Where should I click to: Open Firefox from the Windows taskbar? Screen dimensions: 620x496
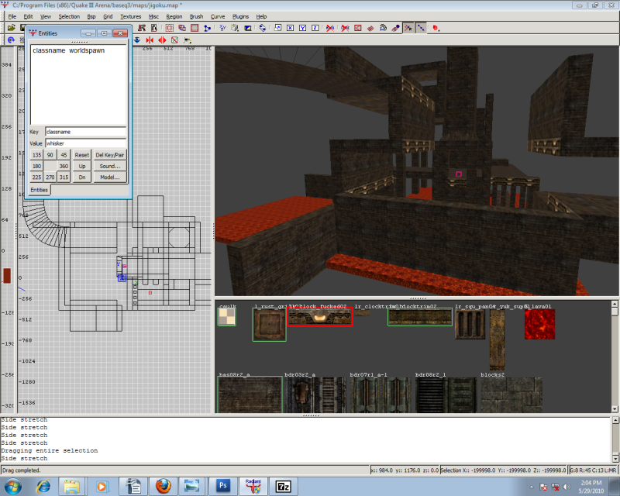[x=163, y=486]
